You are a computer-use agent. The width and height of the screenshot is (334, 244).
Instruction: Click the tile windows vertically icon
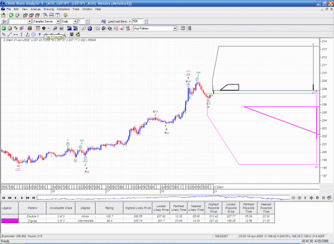tap(58, 15)
